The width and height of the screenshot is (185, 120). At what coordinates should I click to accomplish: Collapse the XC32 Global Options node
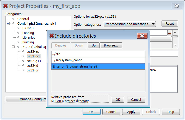[x=13, y=47]
